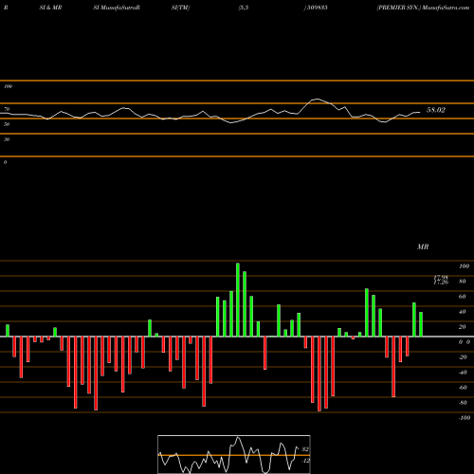The width and height of the screenshot is (474, 474).
Task: Click the -20 label on MR axis
Action: pos(463,357)
